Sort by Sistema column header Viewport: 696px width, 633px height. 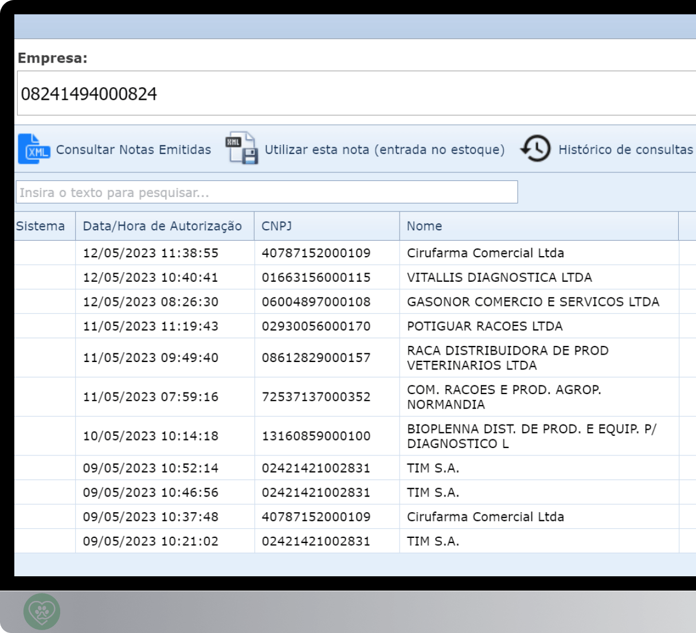click(x=41, y=226)
